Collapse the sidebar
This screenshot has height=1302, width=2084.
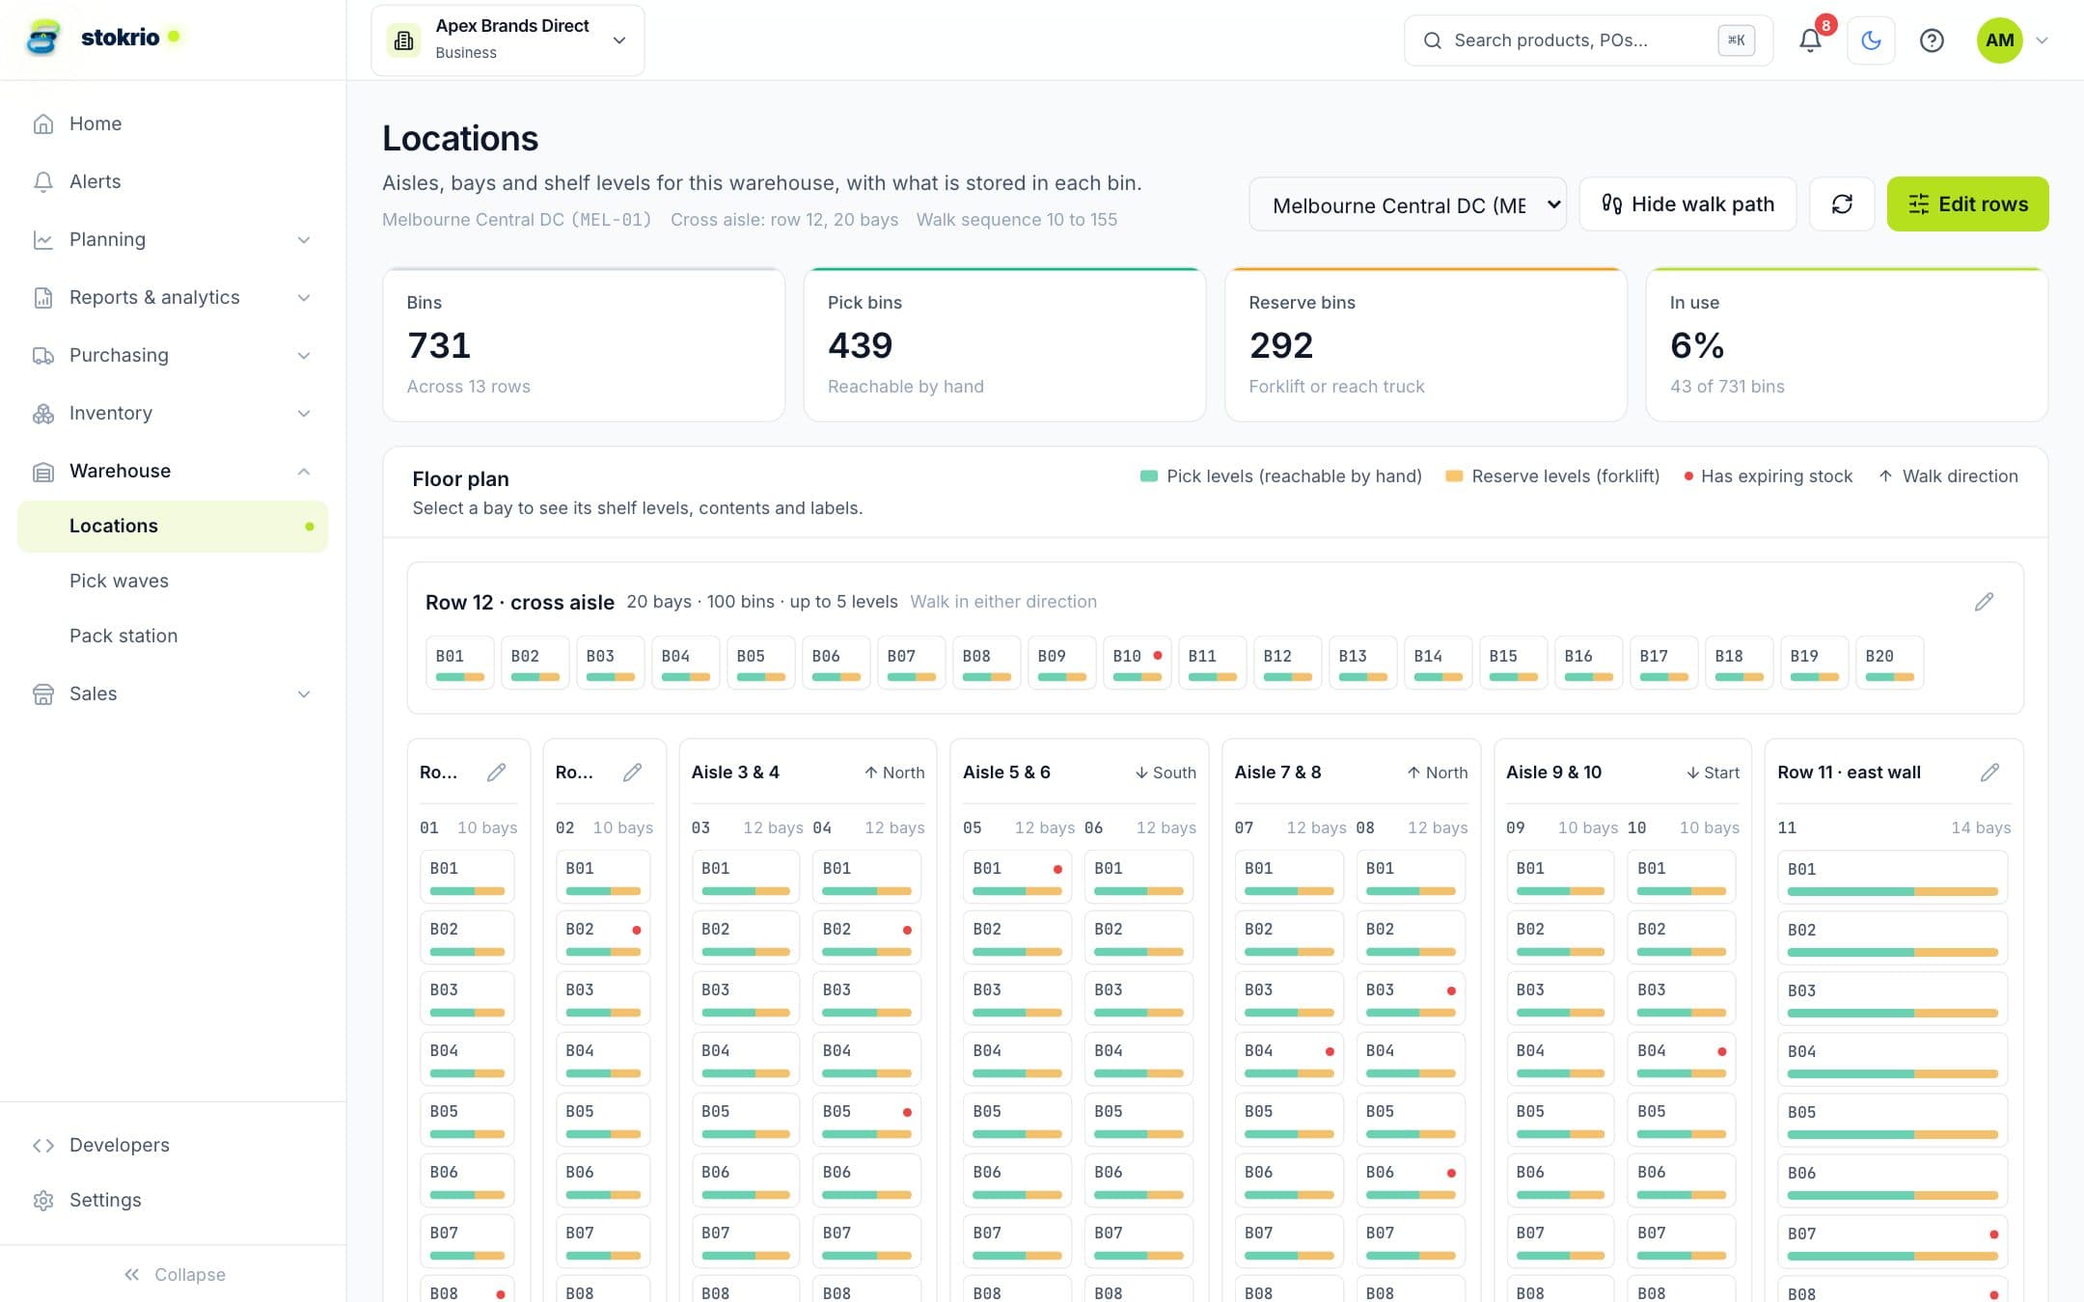point(174,1274)
